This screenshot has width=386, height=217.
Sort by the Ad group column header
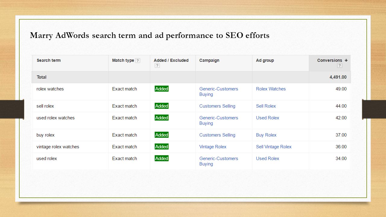(x=265, y=60)
